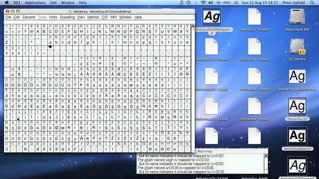The image size is (319, 179).
Task: Click the Wi-Fi status icon
Action: click(x=203, y=2)
